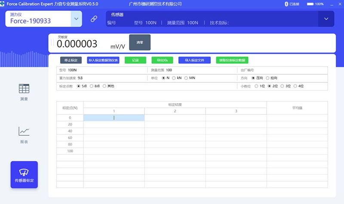The width and height of the screenshot is (344, 204).
Task: Open the 测量 measurement table icon
Action: tap(24, 88)
